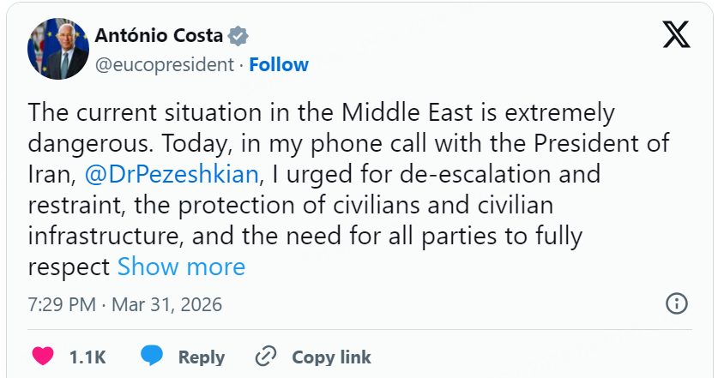Visit the @eucopresident handle link
The image size is (718, 378).
coord(164,64)
